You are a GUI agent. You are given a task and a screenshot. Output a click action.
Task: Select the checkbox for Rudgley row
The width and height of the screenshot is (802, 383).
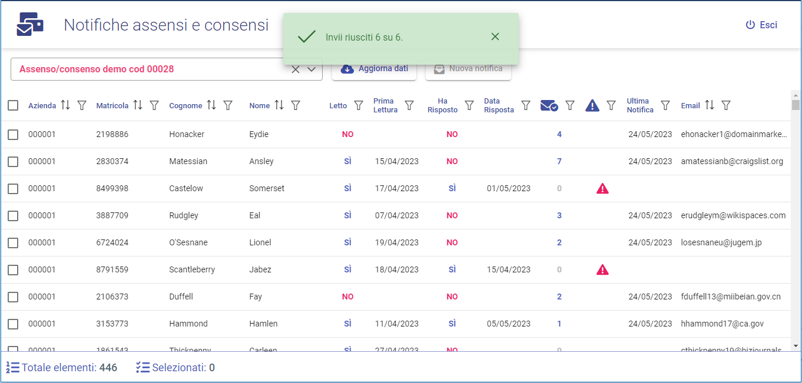point(13,216)
